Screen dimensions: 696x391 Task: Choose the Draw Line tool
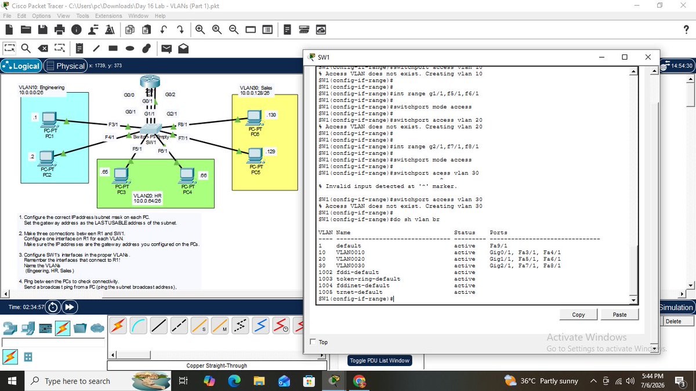97,48
